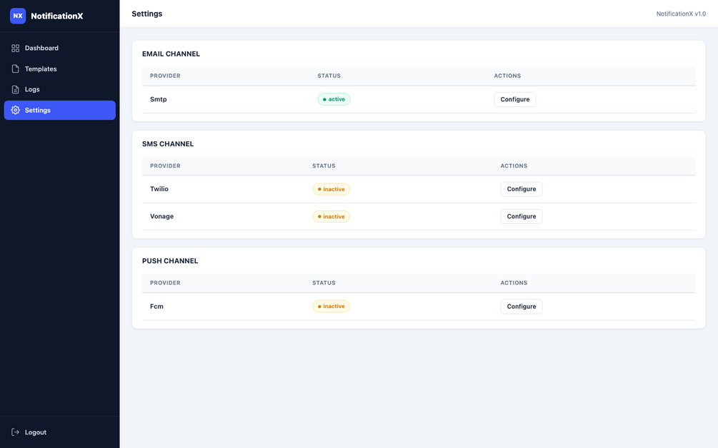Click the Logout arrow icon
Viewport: 718px width, 448px height.
click(15, 432)
